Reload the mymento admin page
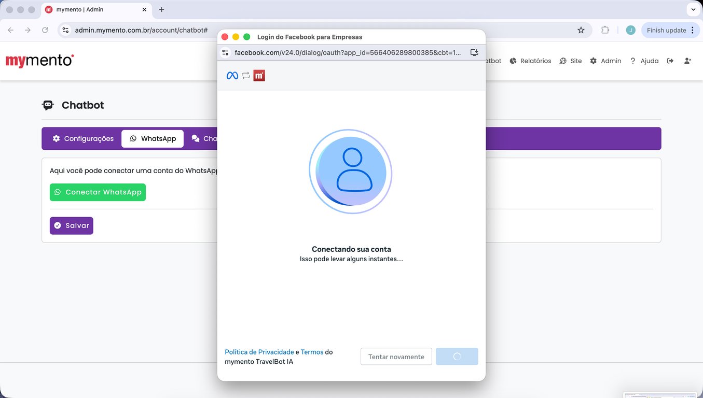The width and height of the screenshot is (703, 398). 45,30
